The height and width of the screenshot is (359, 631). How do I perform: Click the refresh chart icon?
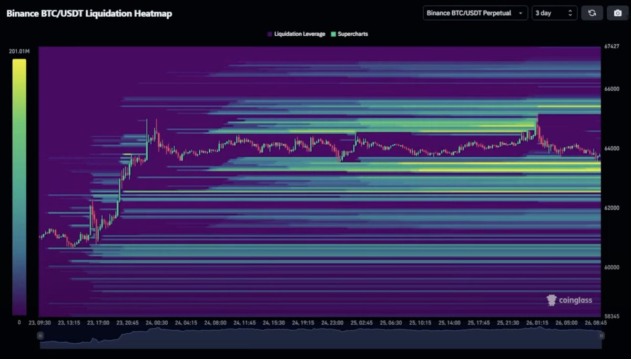click(x=592, y=12)
